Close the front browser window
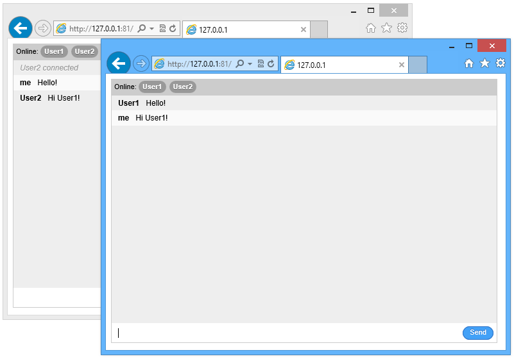Image resolution: width=514 pixels, height=359 pixels. coord(492,46)
